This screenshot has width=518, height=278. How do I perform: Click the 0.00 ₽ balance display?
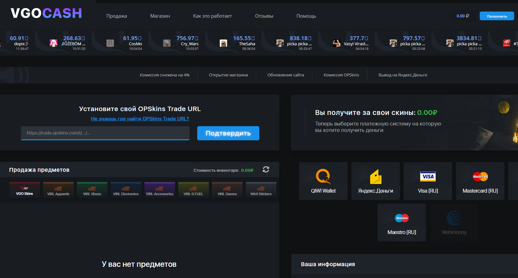pyautogui.click(x=463, y=16)
